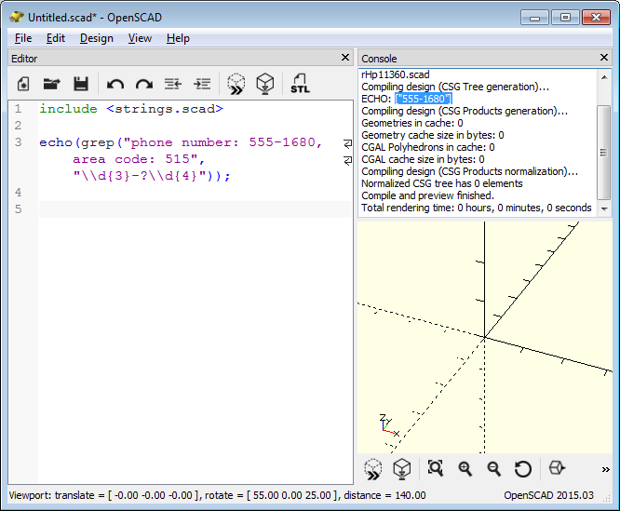Minimize the OpenSCAD window

tap(534, 18)
